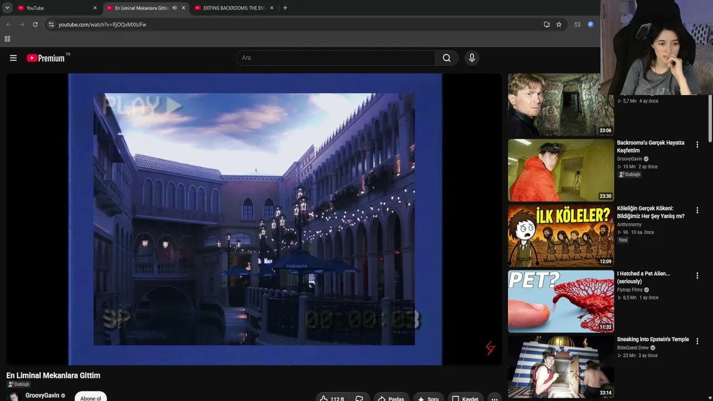Viewport: 713px width, 401px height.
Task: Open GroovyGavin channel in the sidebar
Action: 629,159
